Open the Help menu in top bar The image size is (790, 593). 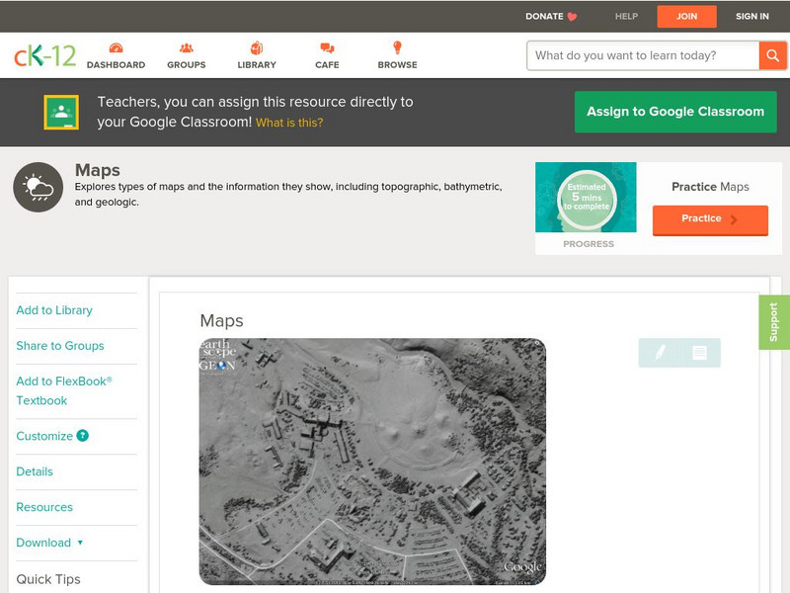click(626, 16)
